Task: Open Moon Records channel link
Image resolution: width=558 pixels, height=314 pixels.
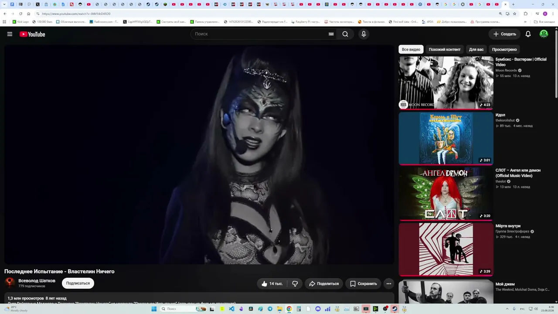Action: [x=506, y=70]
